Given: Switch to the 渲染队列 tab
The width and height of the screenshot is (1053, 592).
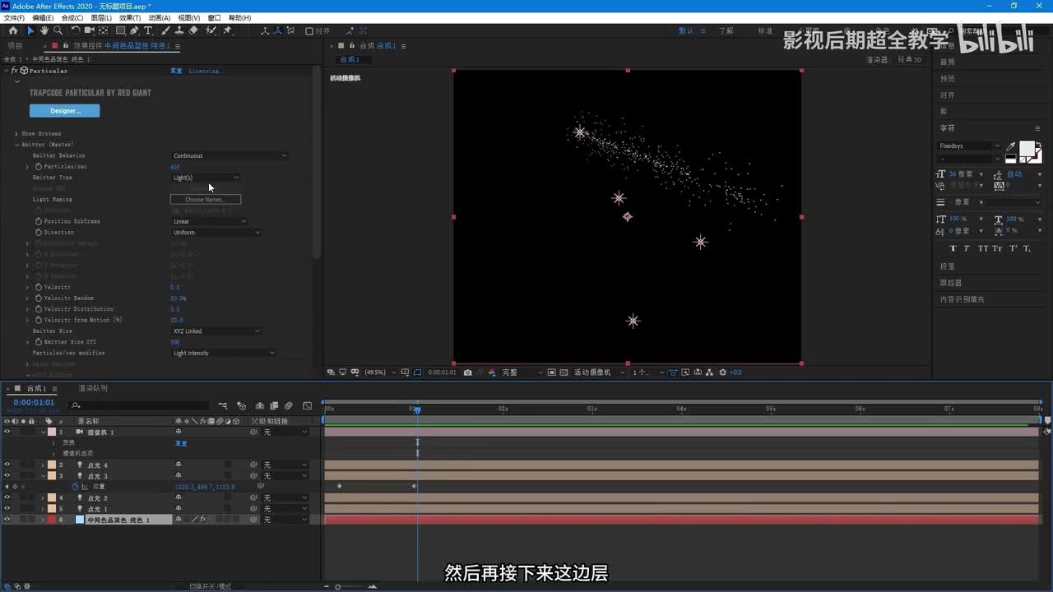Looking at the screenshot, I should click(x=93, y=388).
